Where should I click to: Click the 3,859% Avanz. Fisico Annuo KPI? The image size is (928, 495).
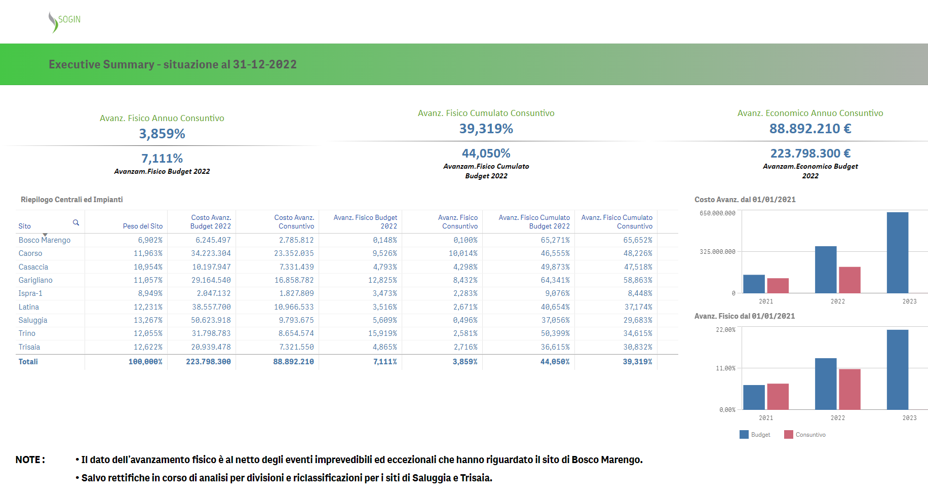(x=162, y=134)
